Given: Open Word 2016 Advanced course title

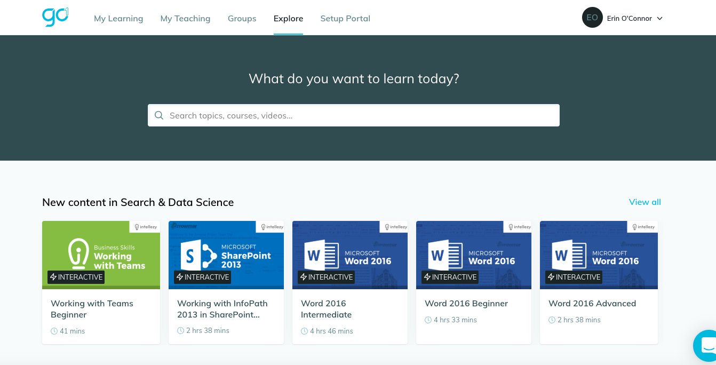Looking at the screenshot, I should coord(592,304).
